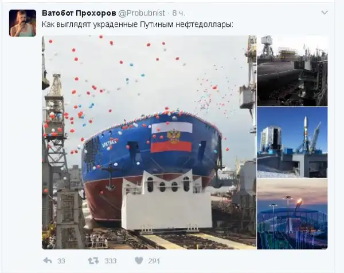344x273 pixels.
Task: Open the @Probubnist handle link
Action: 142,13
